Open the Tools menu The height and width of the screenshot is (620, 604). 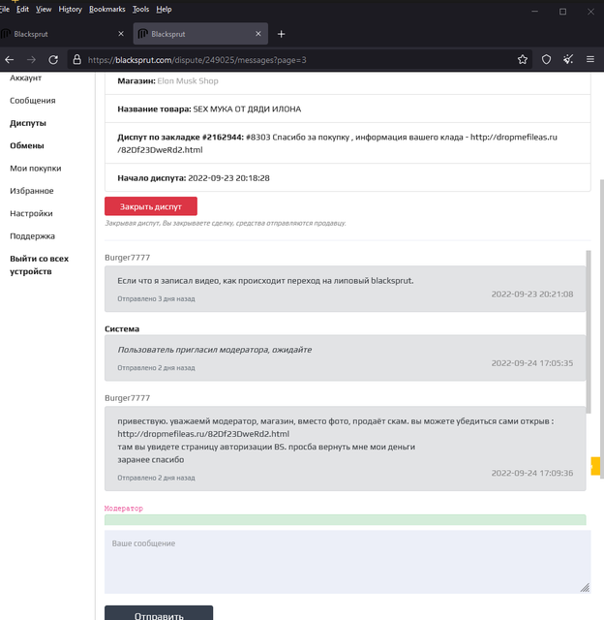click(140, 9)
